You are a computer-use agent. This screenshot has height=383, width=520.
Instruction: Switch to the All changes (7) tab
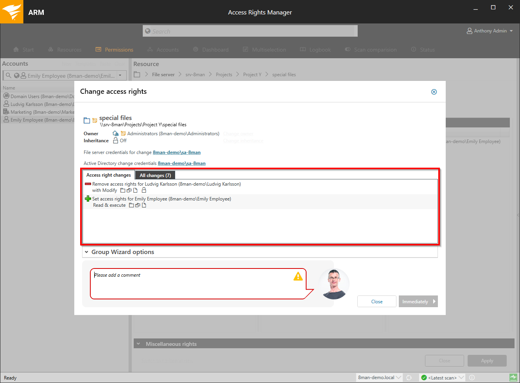[x=155, y=175]
